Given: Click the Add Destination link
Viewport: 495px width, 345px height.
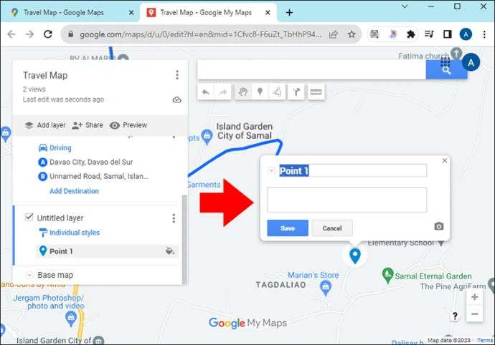Looking at the screenshot, I should (x=74, y=191).
